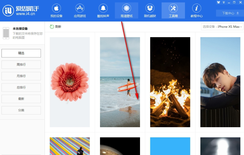Viewport: 244px width, 155px height.
Task: Click the 未连接设备 status text
Action: (20, 29)
